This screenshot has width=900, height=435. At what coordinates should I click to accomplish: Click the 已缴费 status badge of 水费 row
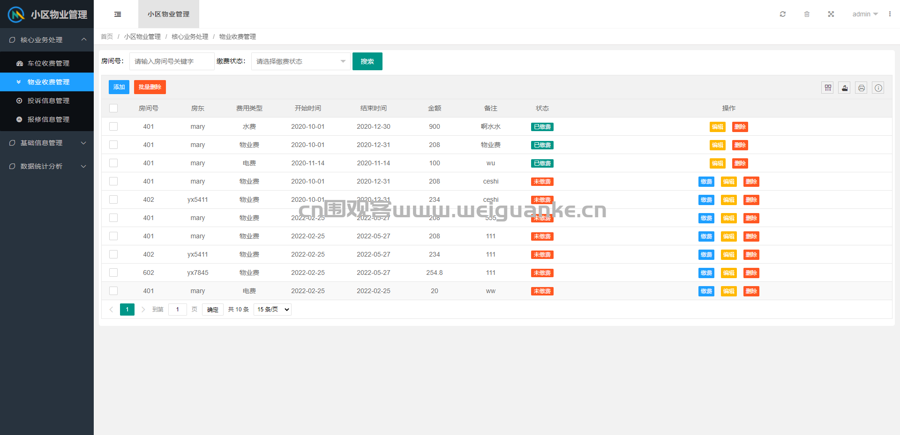[542, 127]
